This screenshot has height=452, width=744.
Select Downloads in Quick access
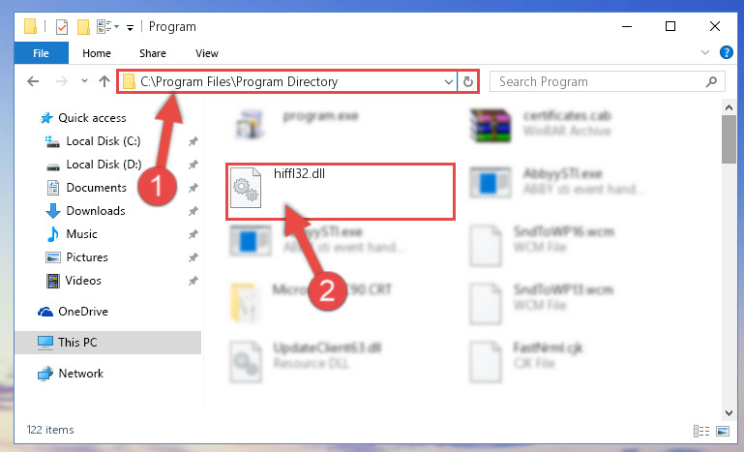96,211
